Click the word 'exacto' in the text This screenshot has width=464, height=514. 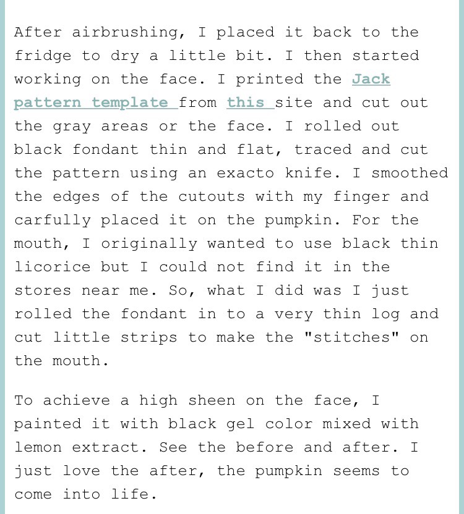pos(245,173)
